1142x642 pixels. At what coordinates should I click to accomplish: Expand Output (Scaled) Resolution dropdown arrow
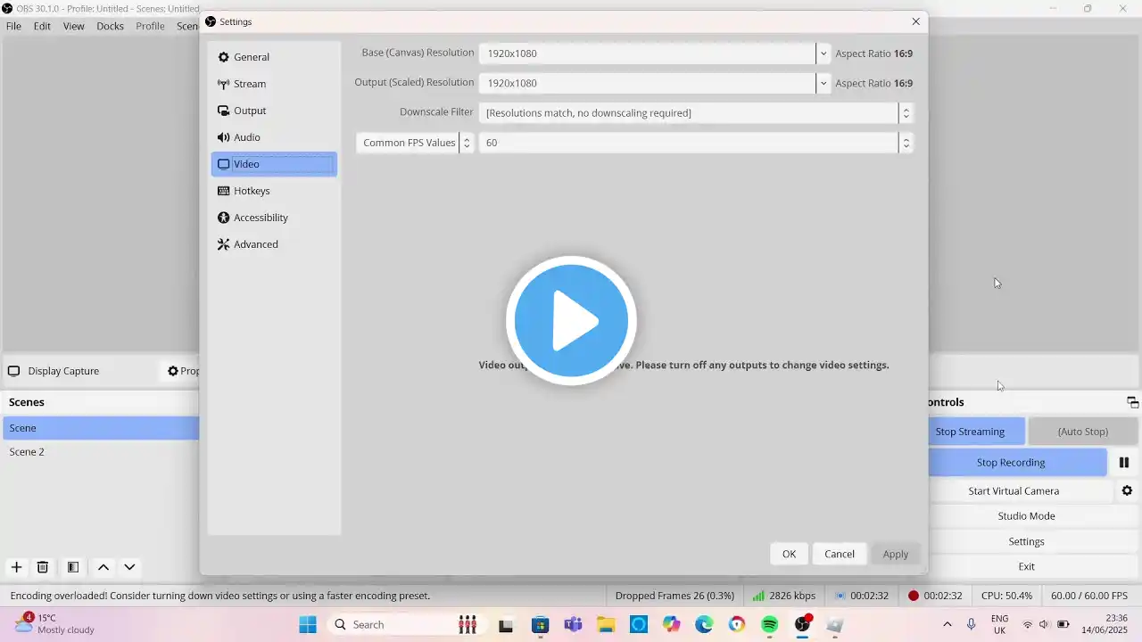click(823, 83)
